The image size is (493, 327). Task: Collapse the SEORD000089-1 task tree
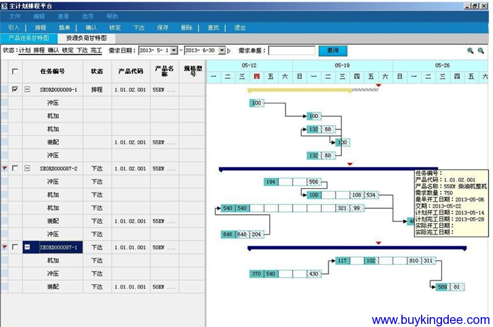[27, 89]
